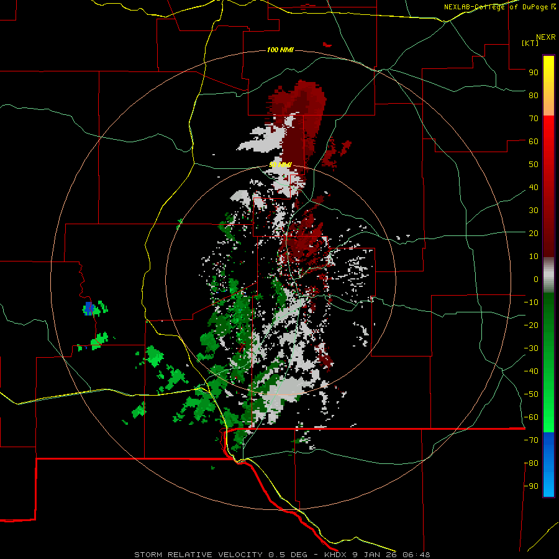The image size is (559, 559).
Task: Click the positive 30 scale label
Action: pyautogui.click(x=534, y=211)
